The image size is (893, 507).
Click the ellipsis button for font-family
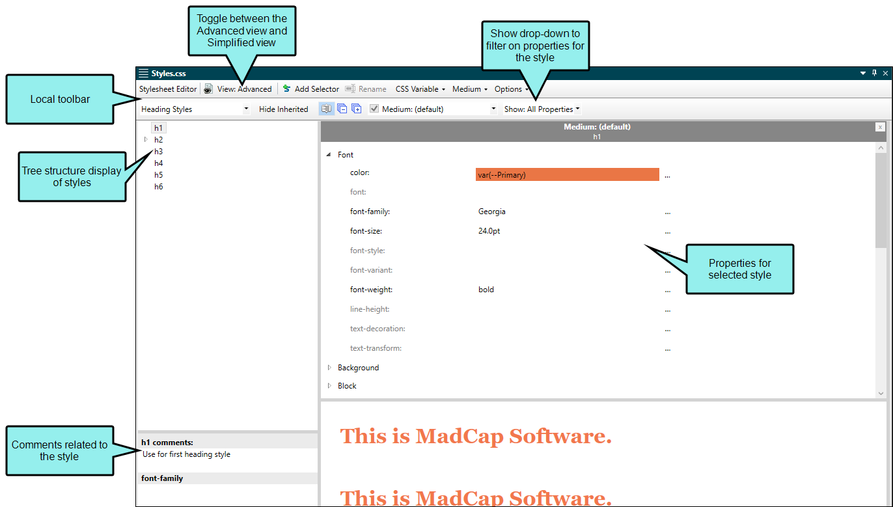tap(668, 213)
